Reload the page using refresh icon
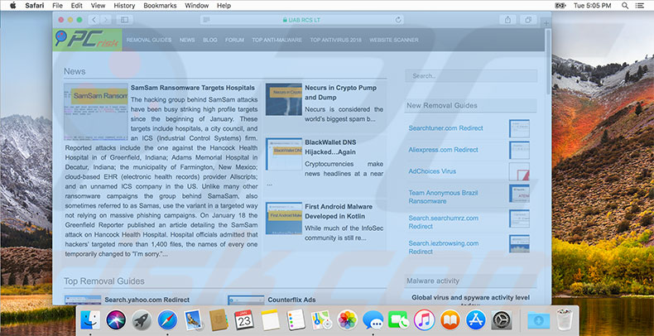The width and height of the screenshot is (654, 336). point(398,20)
